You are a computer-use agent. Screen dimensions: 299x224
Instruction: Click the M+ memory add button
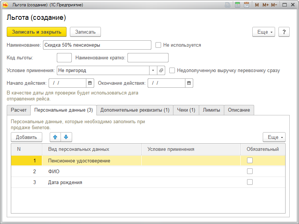(265, 5)
